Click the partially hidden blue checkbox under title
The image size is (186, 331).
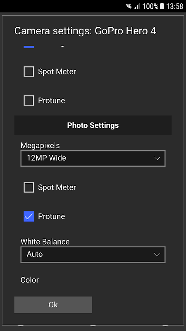tap(29, 47)
